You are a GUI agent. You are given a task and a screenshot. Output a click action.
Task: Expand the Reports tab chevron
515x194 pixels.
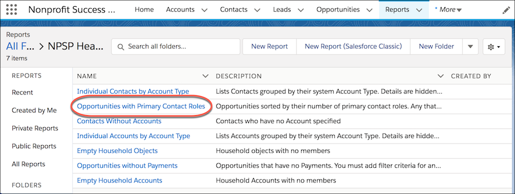pos(419,10)
